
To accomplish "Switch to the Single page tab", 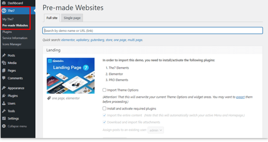I will tap(72, 18).
